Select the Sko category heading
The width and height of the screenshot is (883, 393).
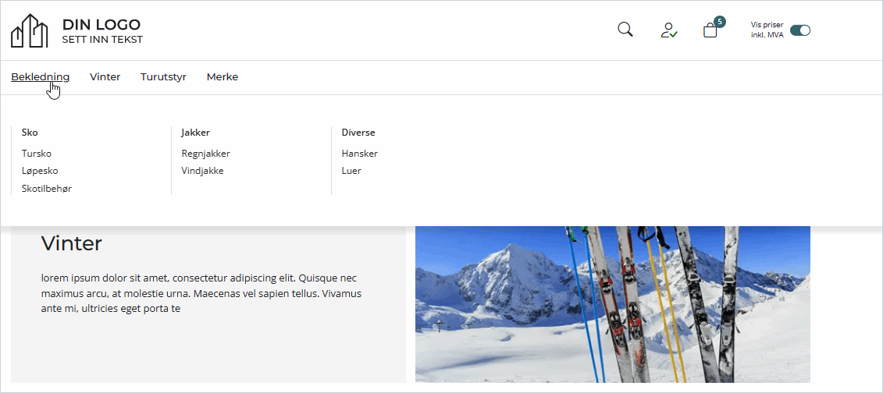click(x=30, y=133)
